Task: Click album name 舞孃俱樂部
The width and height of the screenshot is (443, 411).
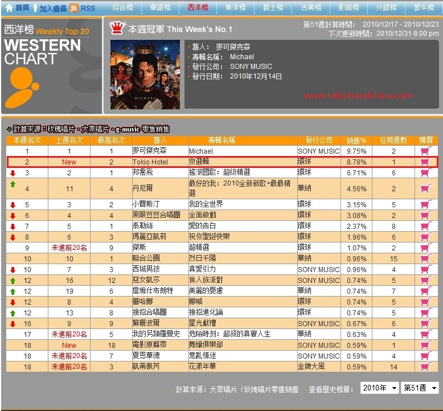Action: (206, 344)
